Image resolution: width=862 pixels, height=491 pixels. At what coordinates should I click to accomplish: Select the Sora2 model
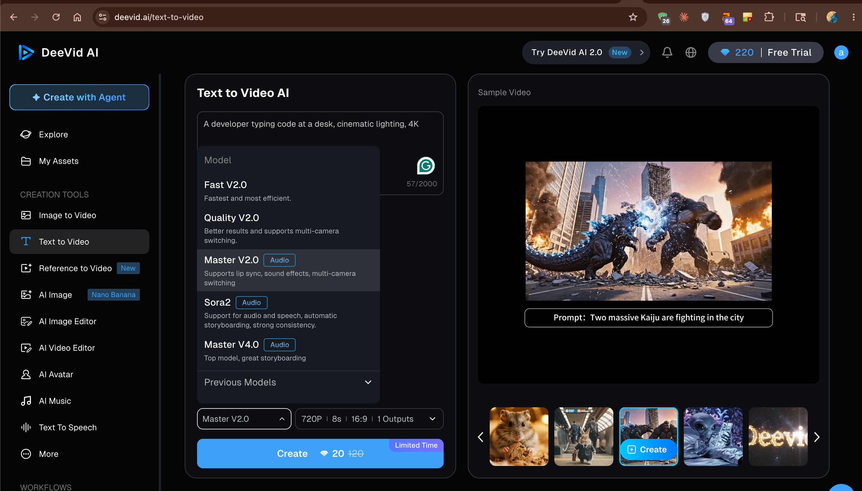point(289,313)
